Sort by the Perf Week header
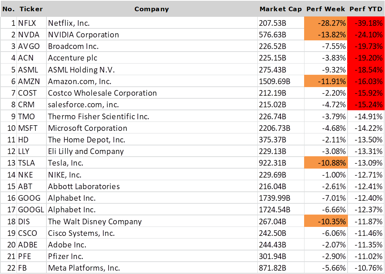385x274 pixels. [325, 9]
